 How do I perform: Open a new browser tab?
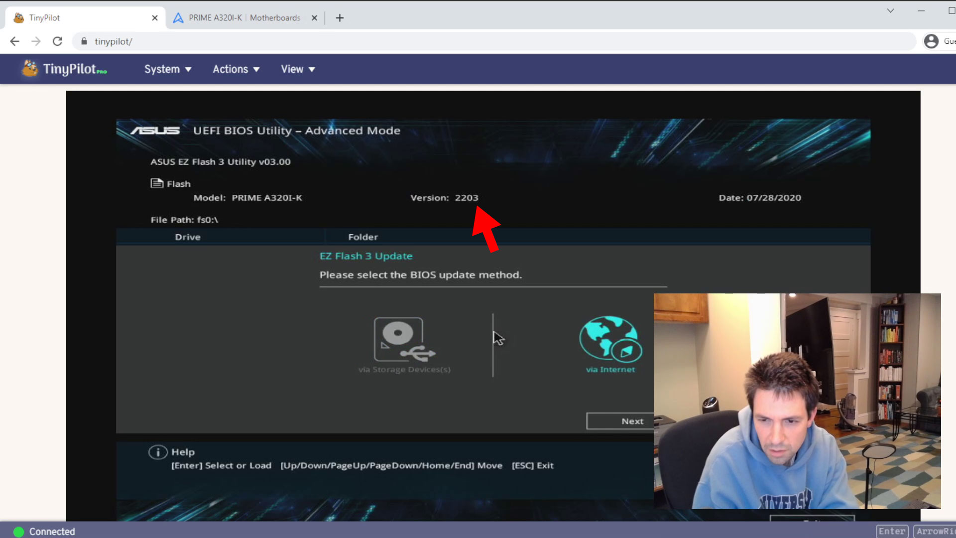340,18
